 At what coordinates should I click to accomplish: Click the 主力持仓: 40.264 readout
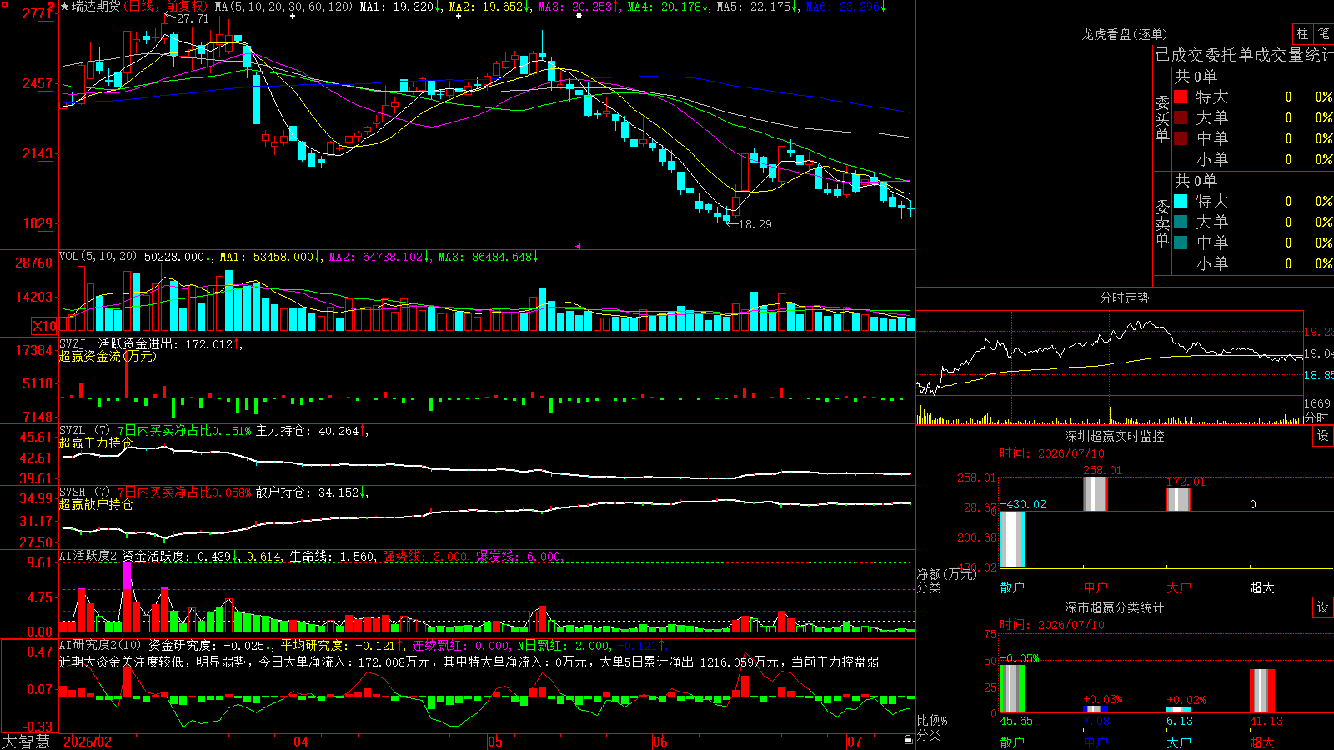(x=312, y=431)
